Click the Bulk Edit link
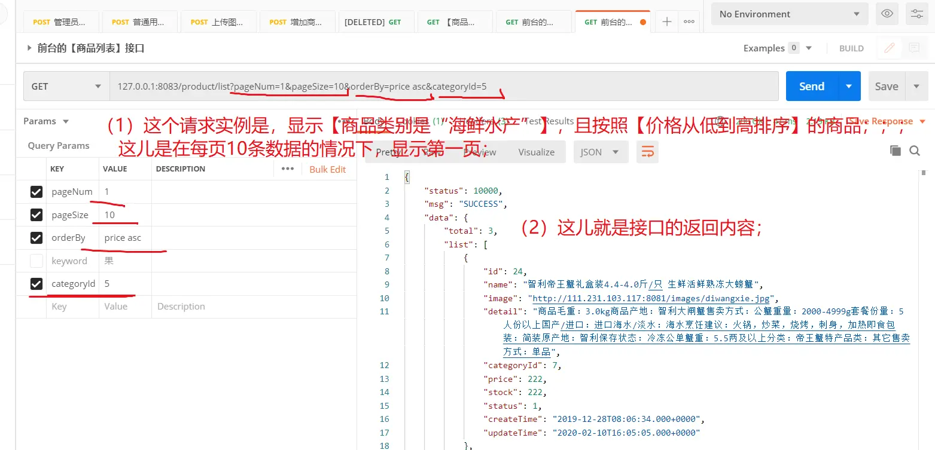Screen dimensions: 935x450 coord(327,169)
